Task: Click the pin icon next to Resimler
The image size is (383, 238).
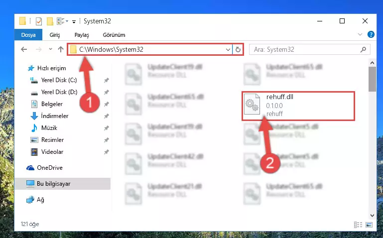Action: click(106, 140)
